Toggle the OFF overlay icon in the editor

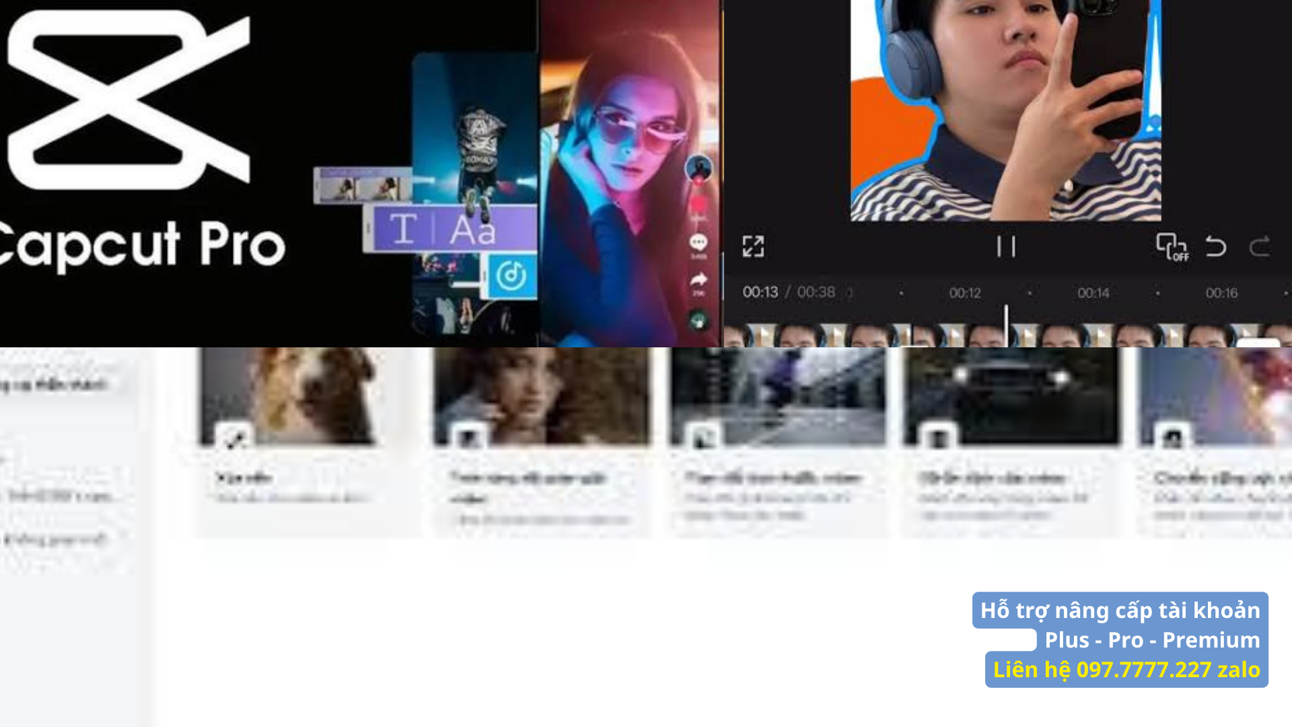click(1172, 247)
